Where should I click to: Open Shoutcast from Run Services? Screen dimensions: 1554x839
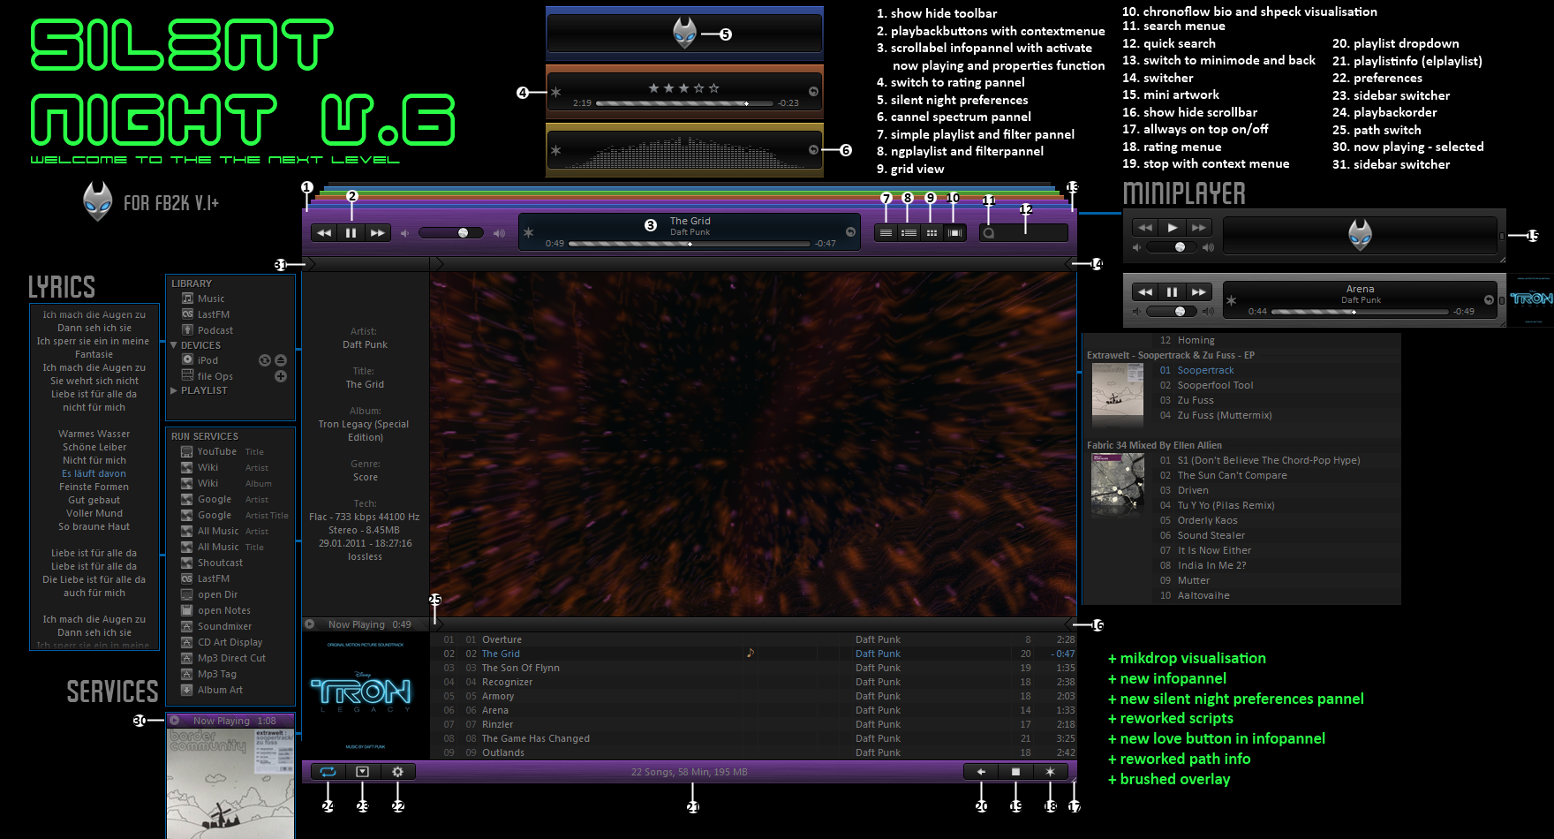[x=220, y=563]
